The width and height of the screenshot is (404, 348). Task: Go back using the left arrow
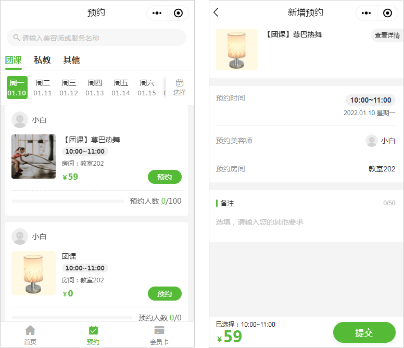coord(217,13)
